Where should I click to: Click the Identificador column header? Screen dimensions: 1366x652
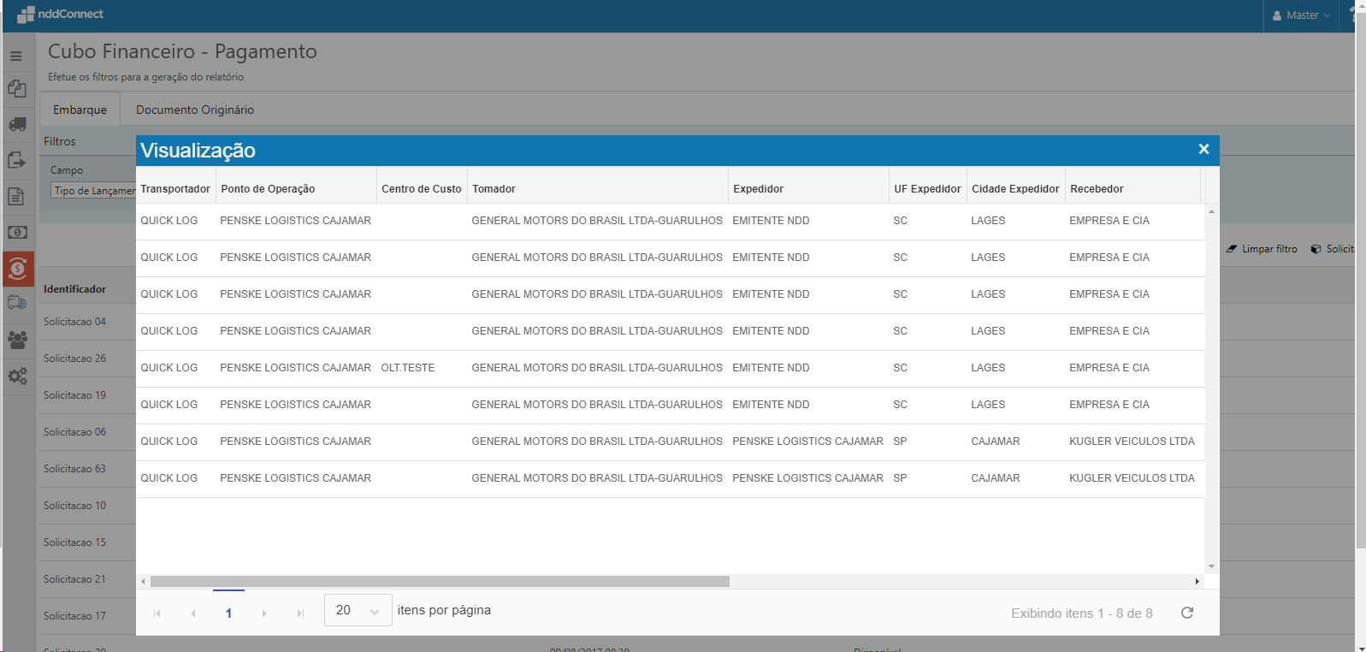(75, 289)
